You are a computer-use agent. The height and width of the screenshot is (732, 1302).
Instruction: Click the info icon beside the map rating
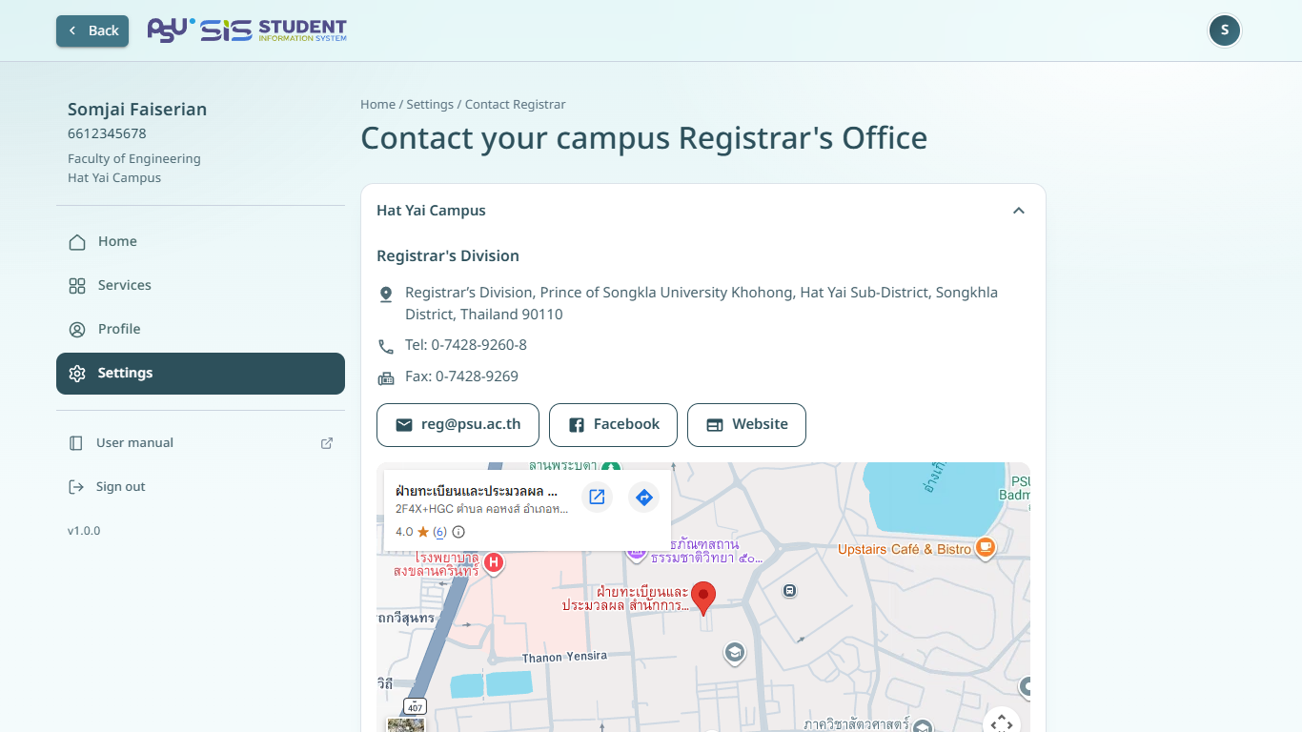[x=458, y=532]
